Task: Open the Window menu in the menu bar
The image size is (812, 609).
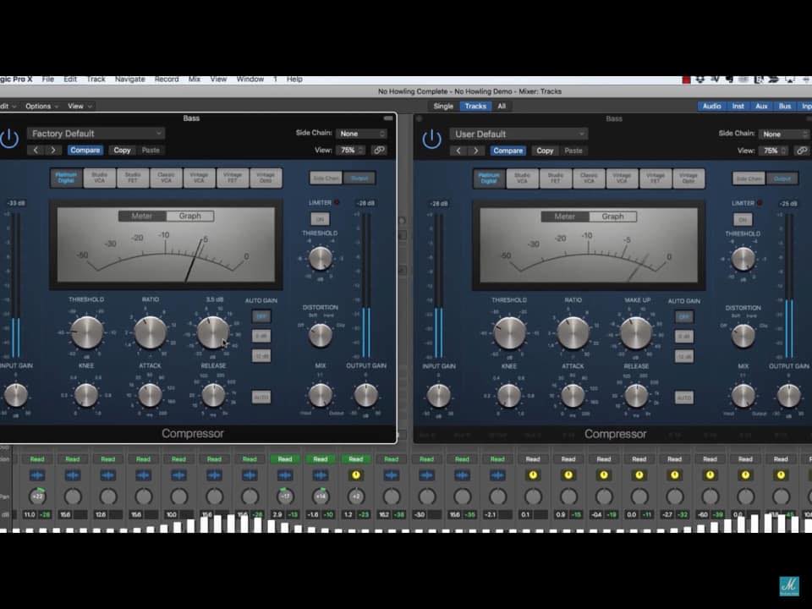Action: point(250,80)
